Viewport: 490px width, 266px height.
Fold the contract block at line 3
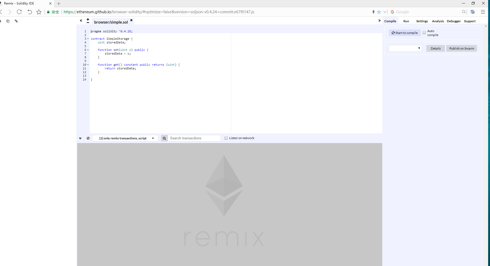coord(88,39)
